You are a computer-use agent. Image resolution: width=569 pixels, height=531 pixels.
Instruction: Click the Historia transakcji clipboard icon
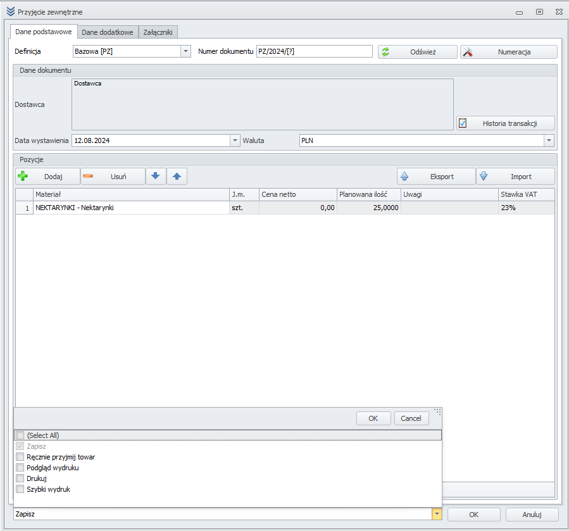click(x=463, y=123)
